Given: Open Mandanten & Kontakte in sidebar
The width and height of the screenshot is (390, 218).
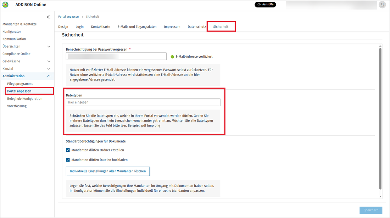Looking at the screenshot, I should pos(19,24).
